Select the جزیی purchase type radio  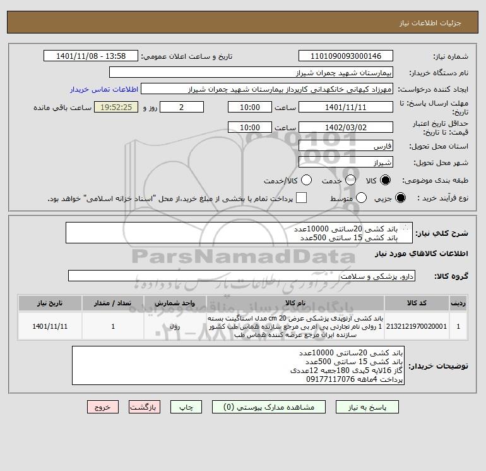(x=400, y=198)
